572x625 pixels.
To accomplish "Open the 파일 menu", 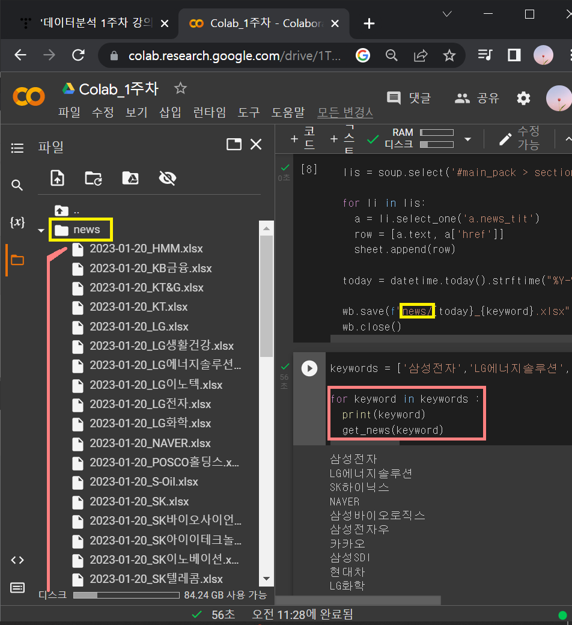I will click(69, 112).
